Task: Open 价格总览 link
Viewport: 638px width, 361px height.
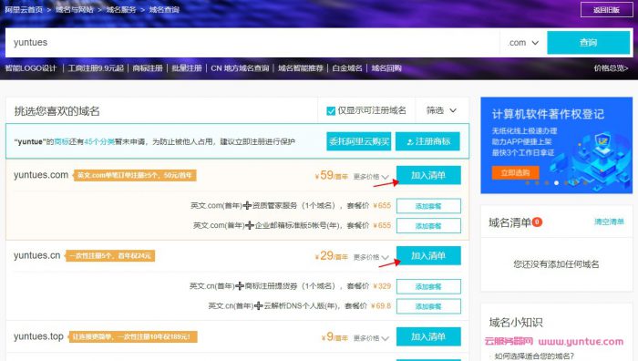Action: [x=611, y=68]
